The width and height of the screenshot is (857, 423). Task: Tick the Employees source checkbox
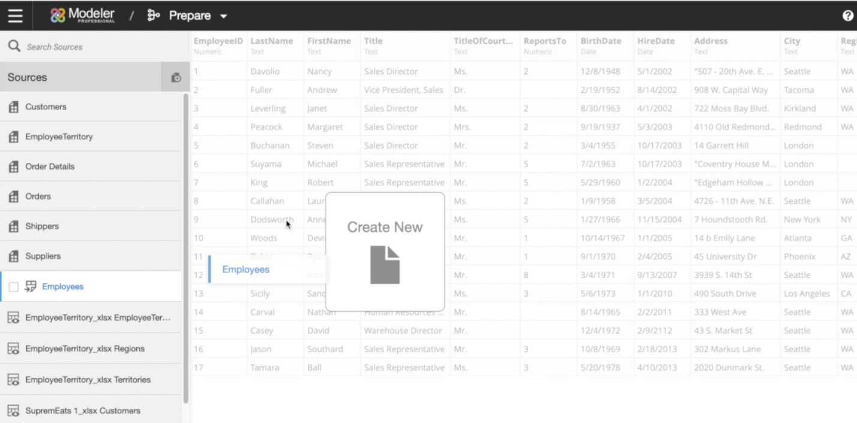click(13, 287)
